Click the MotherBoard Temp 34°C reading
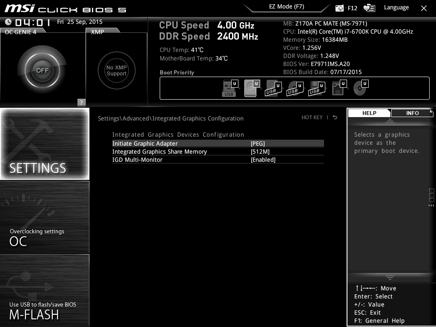This screenshot has width=436, height=327. coord(194,58)
